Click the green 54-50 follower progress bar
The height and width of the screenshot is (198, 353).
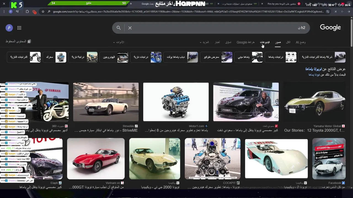point(89,3)
